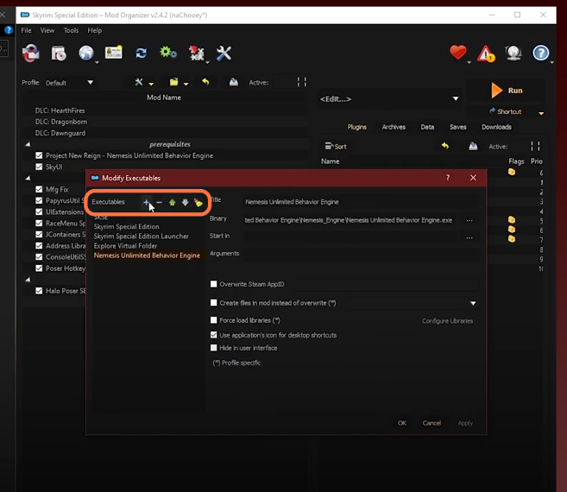Click plugin list create backup icon
Image resolution: width=567 pixels, height=492 pixels.
pos(473,146)
